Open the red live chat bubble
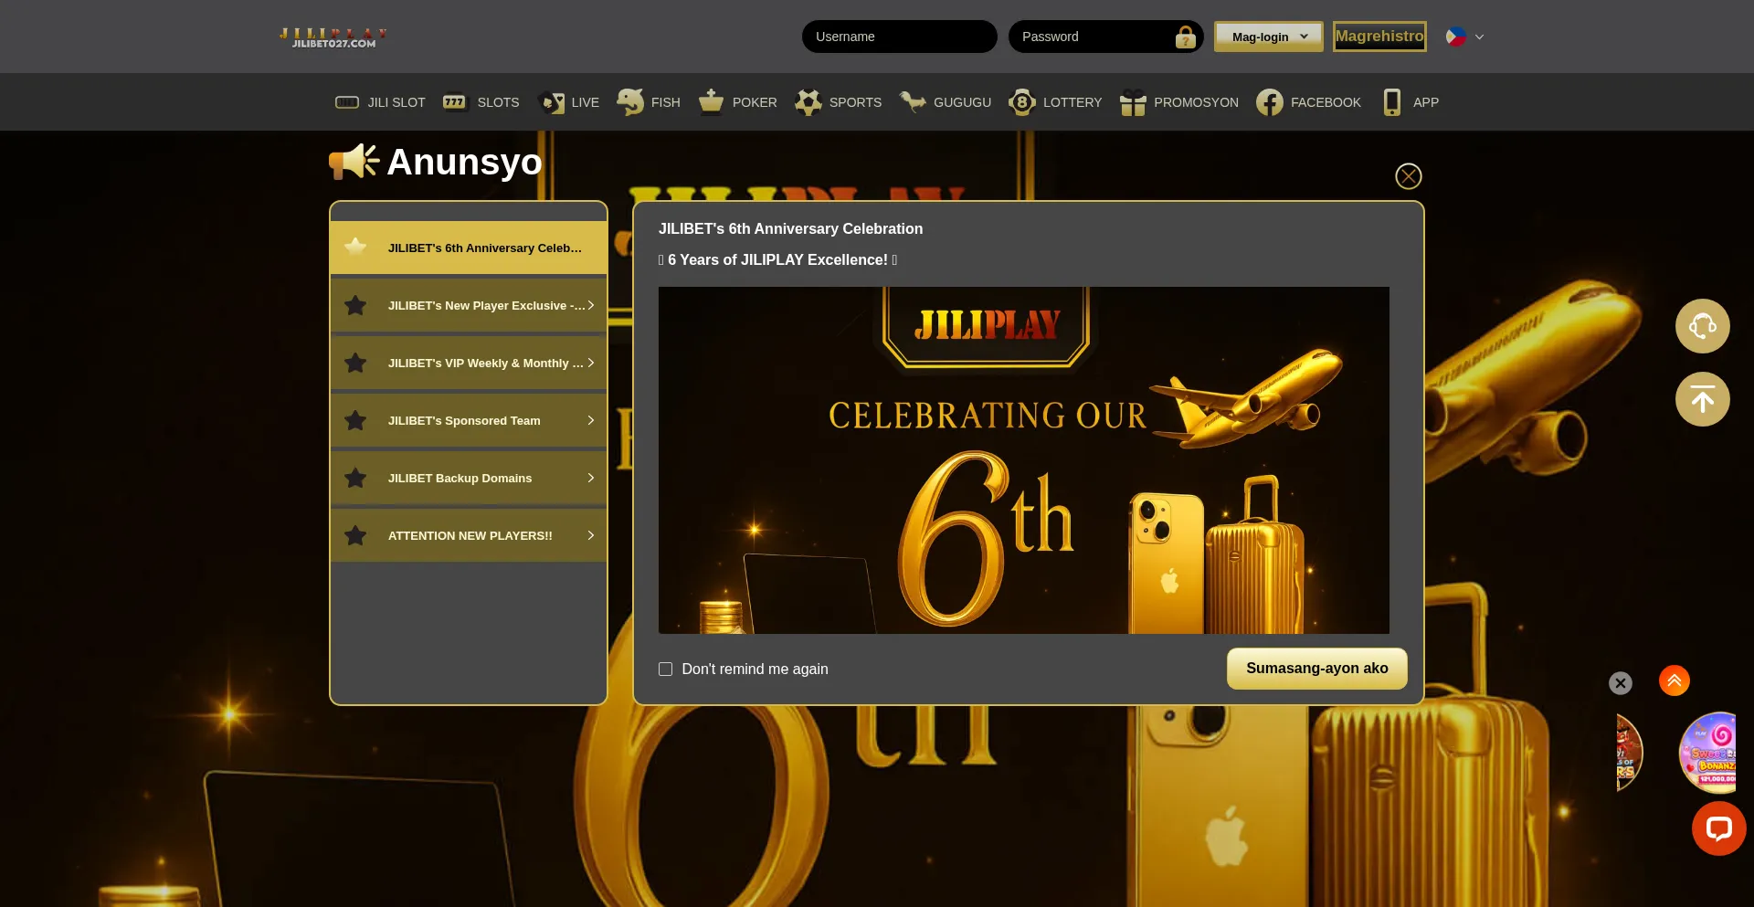This screenshot has height=907, width=1754. tap(1718, 828)
